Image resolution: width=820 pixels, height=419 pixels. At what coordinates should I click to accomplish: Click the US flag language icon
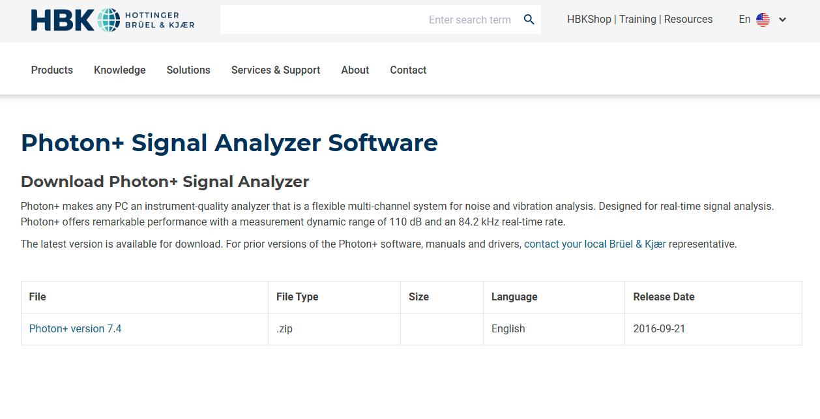click(x=762, y=20)
